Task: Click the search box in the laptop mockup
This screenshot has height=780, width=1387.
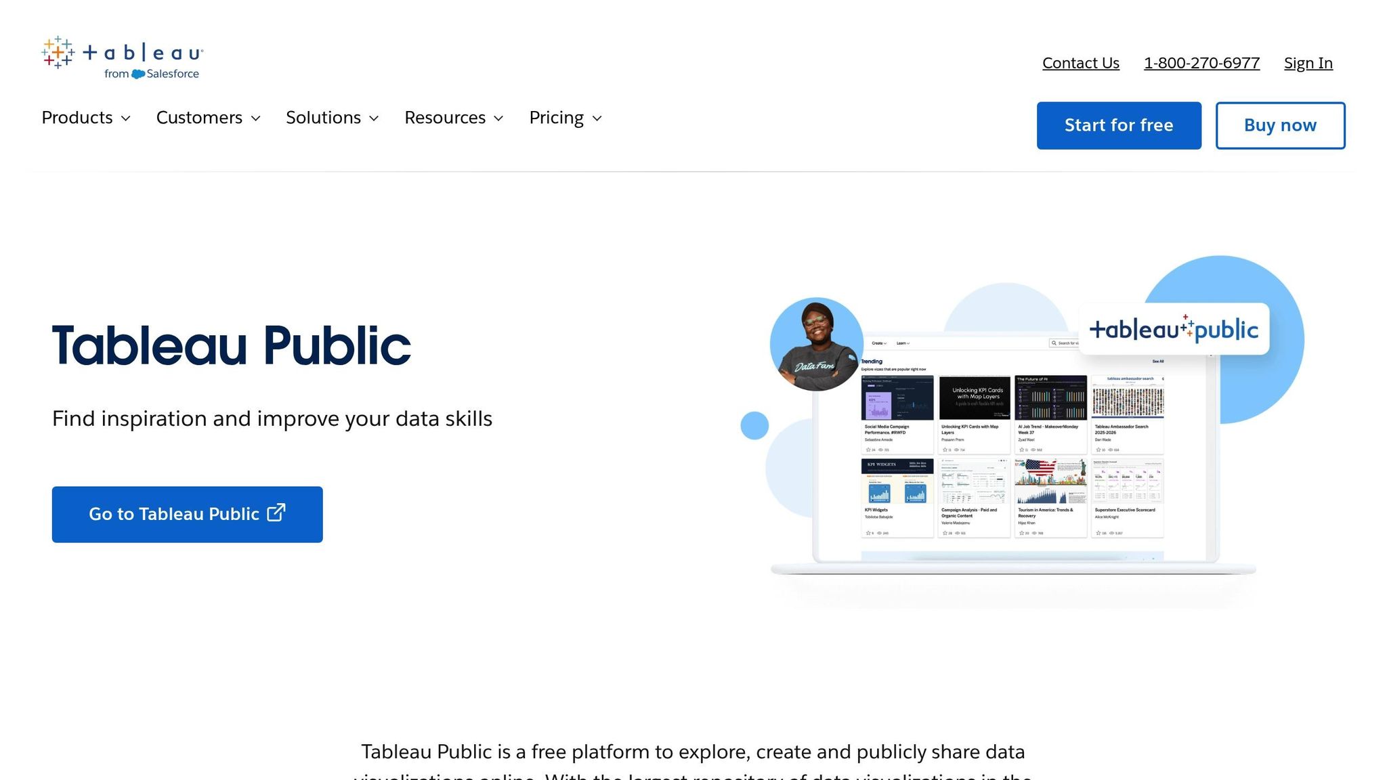Action: (1064, 343)
